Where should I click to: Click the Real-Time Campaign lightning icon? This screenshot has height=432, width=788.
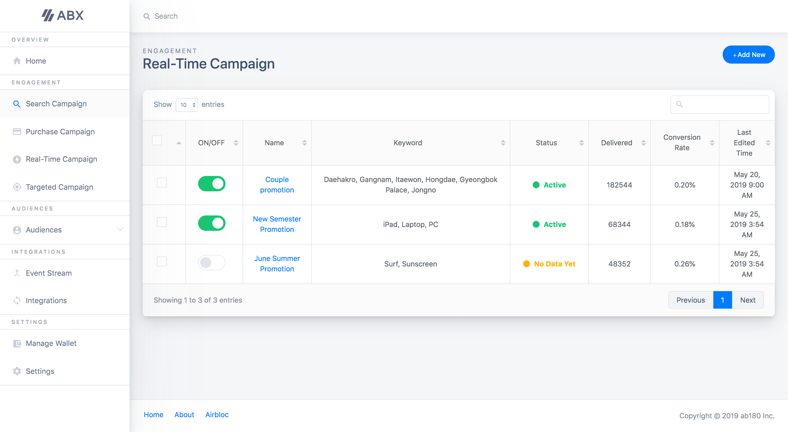tap(17, 159)
